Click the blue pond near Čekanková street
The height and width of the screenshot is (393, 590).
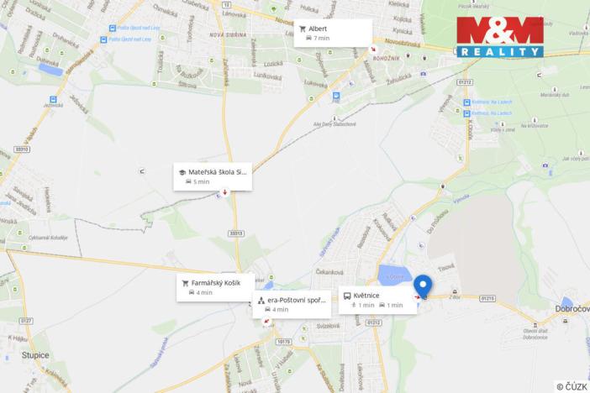coord(395,275)
